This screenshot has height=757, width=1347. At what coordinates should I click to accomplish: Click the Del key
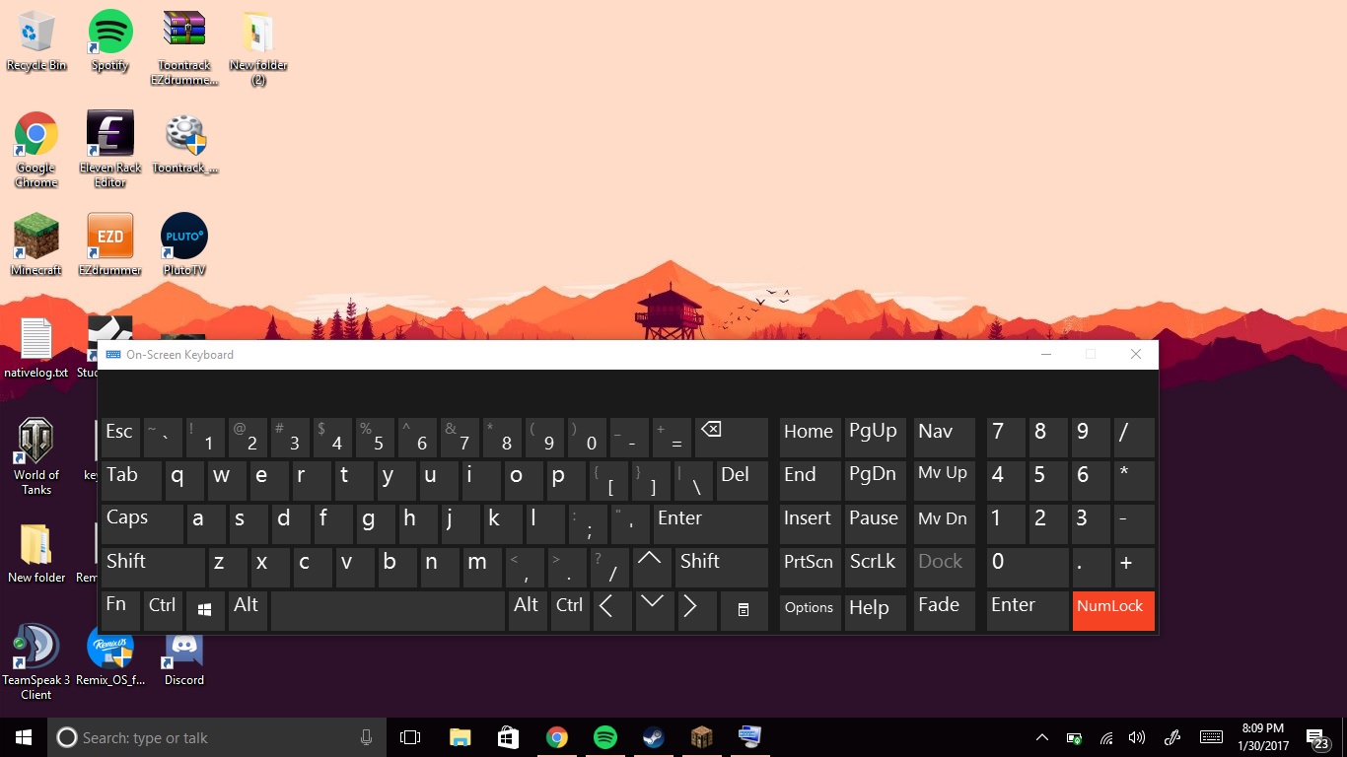coord(742,481)
